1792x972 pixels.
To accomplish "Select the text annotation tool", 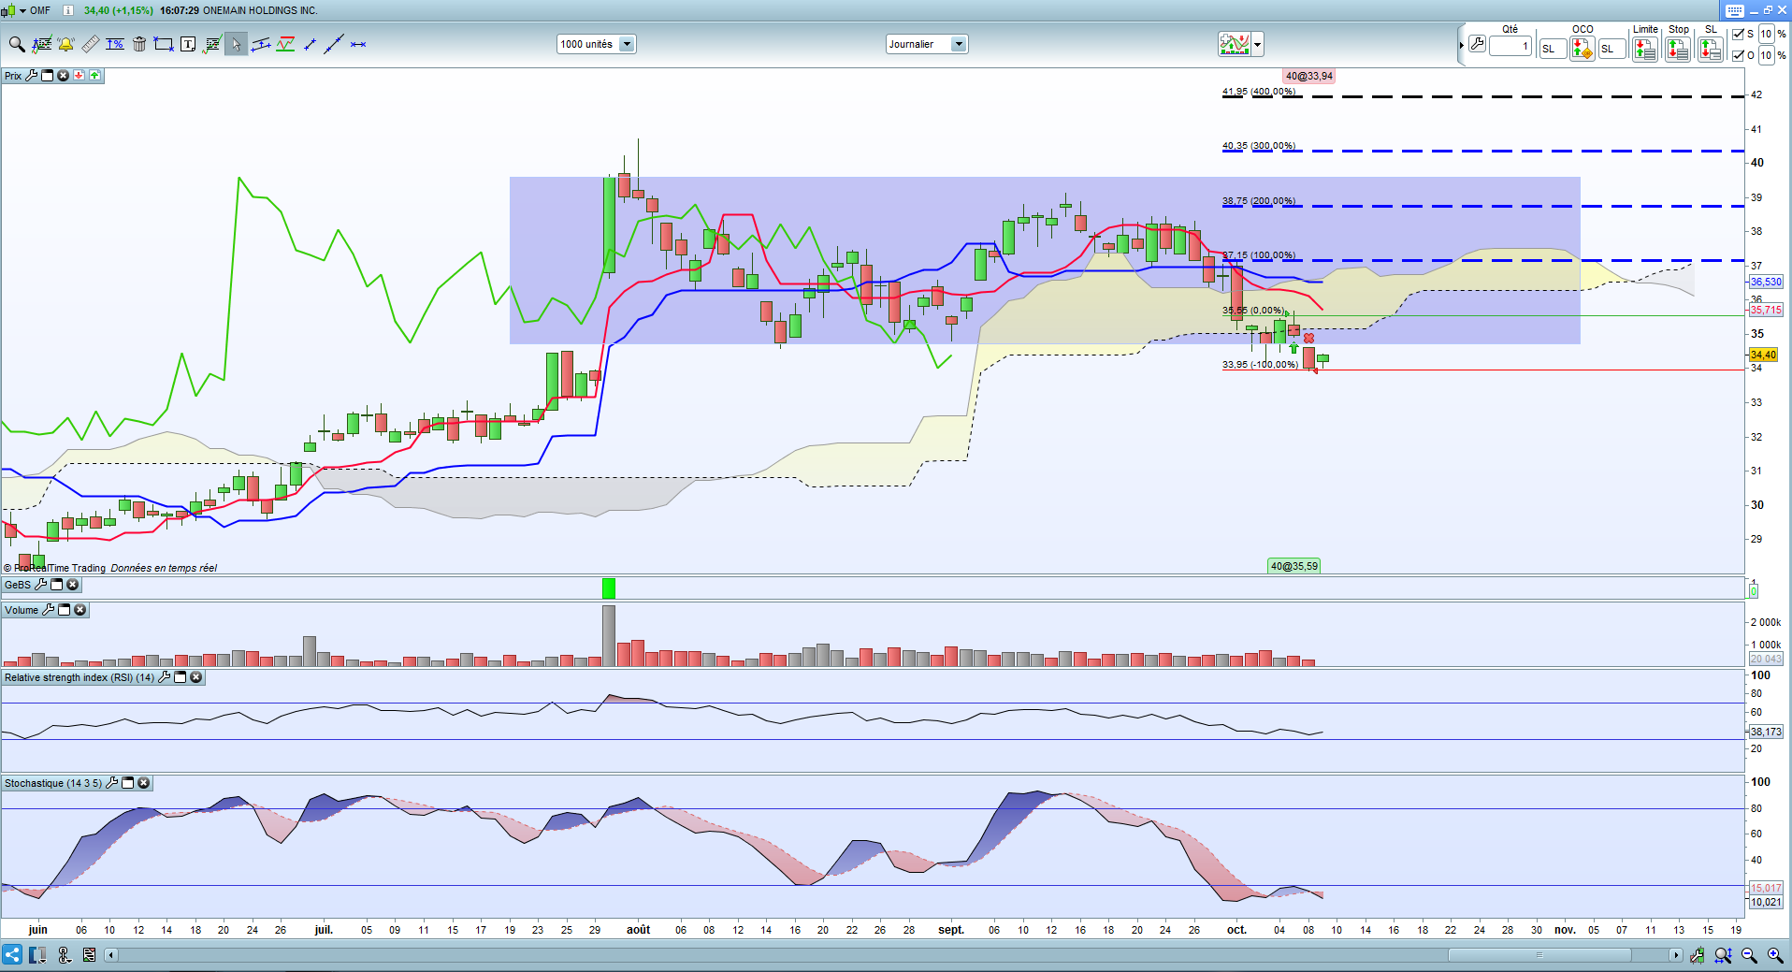I will 188,44.
